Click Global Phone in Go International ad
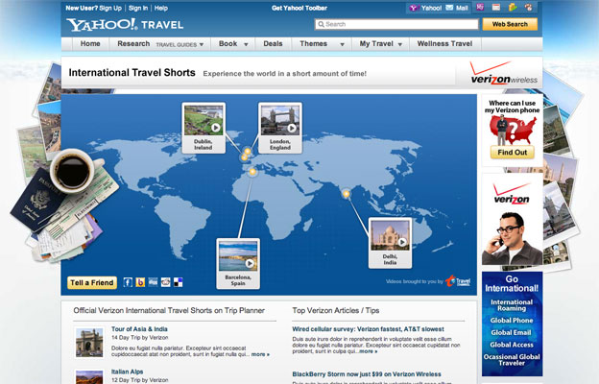 (512, 321)
